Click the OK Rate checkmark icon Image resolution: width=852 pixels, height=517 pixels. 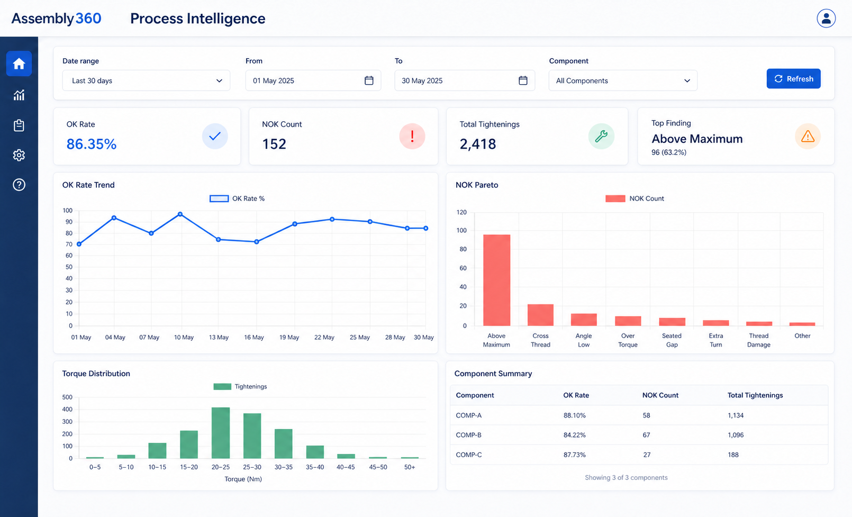pyautogui.click(x=215, y=136)
